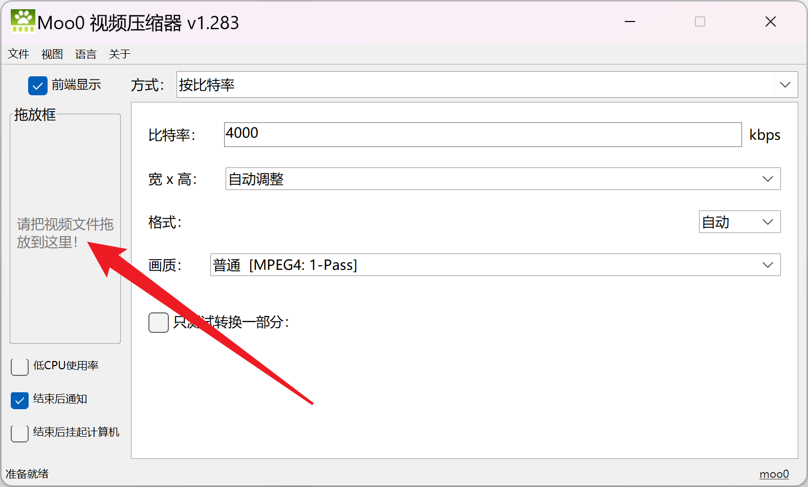Viewport: 808px width, 487px height.
Task: Open the 关于 menu
Action: coord(120,54)
